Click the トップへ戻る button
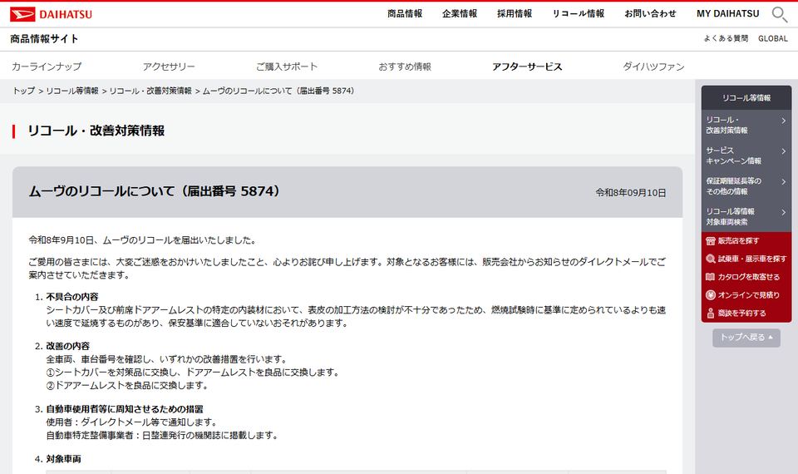 (x=746, y=338)
